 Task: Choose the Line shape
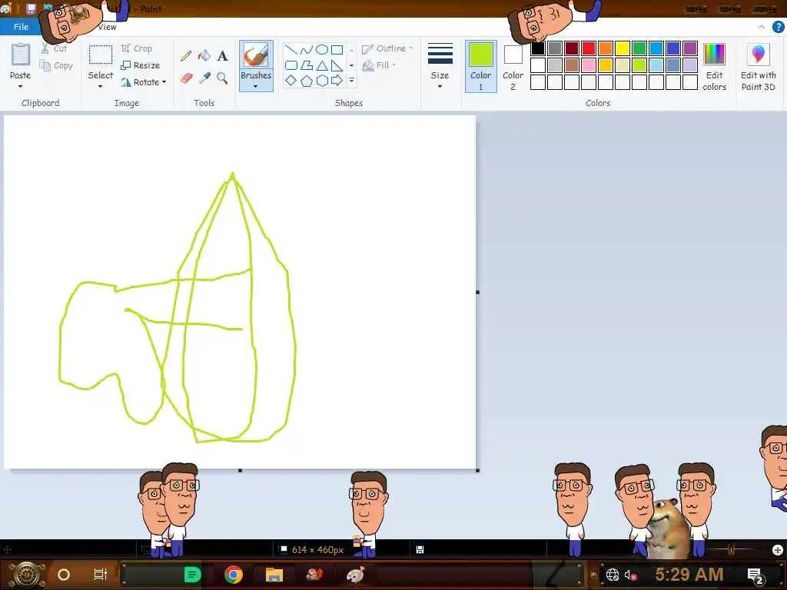tap(291, 50)
